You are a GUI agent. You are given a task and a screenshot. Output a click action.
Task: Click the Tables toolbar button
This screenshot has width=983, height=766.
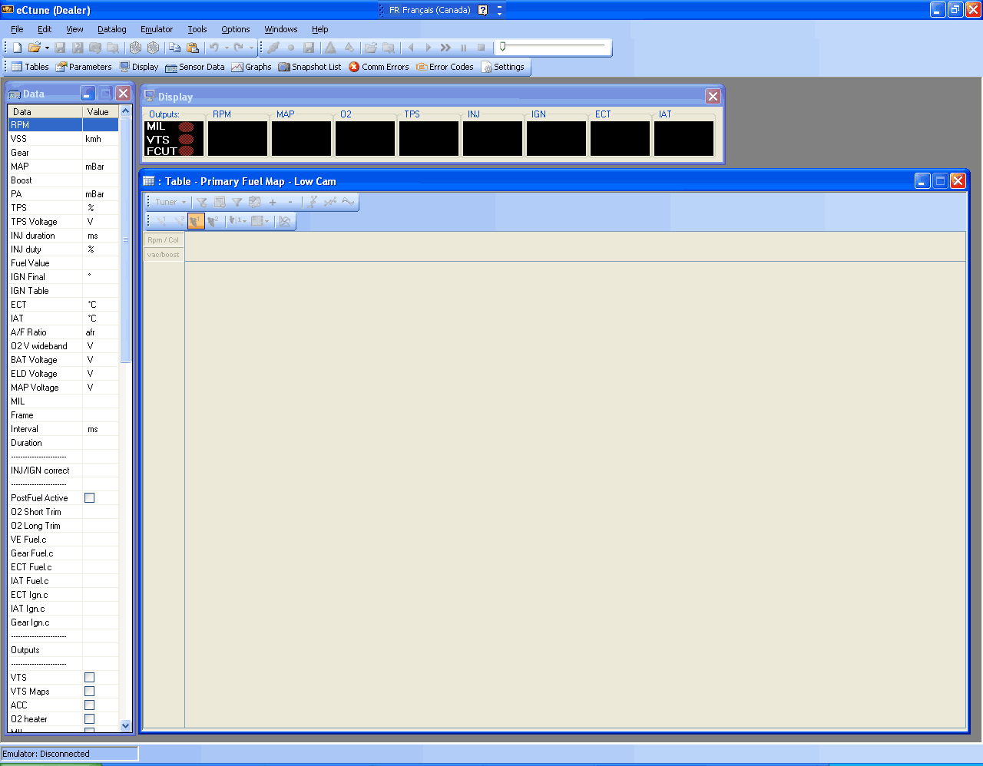point(30,67)
